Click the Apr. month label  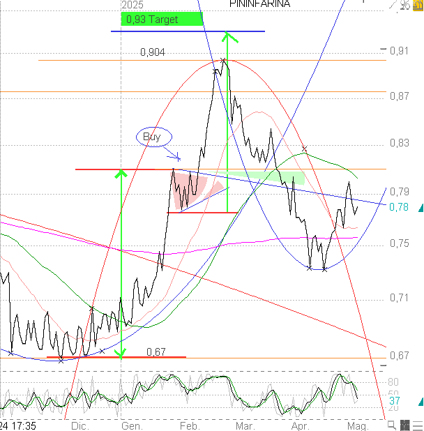click(x=300, y=426)
